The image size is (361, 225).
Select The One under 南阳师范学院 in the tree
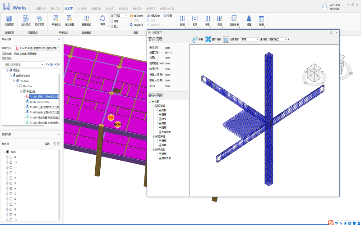click(x=24, y=81)
